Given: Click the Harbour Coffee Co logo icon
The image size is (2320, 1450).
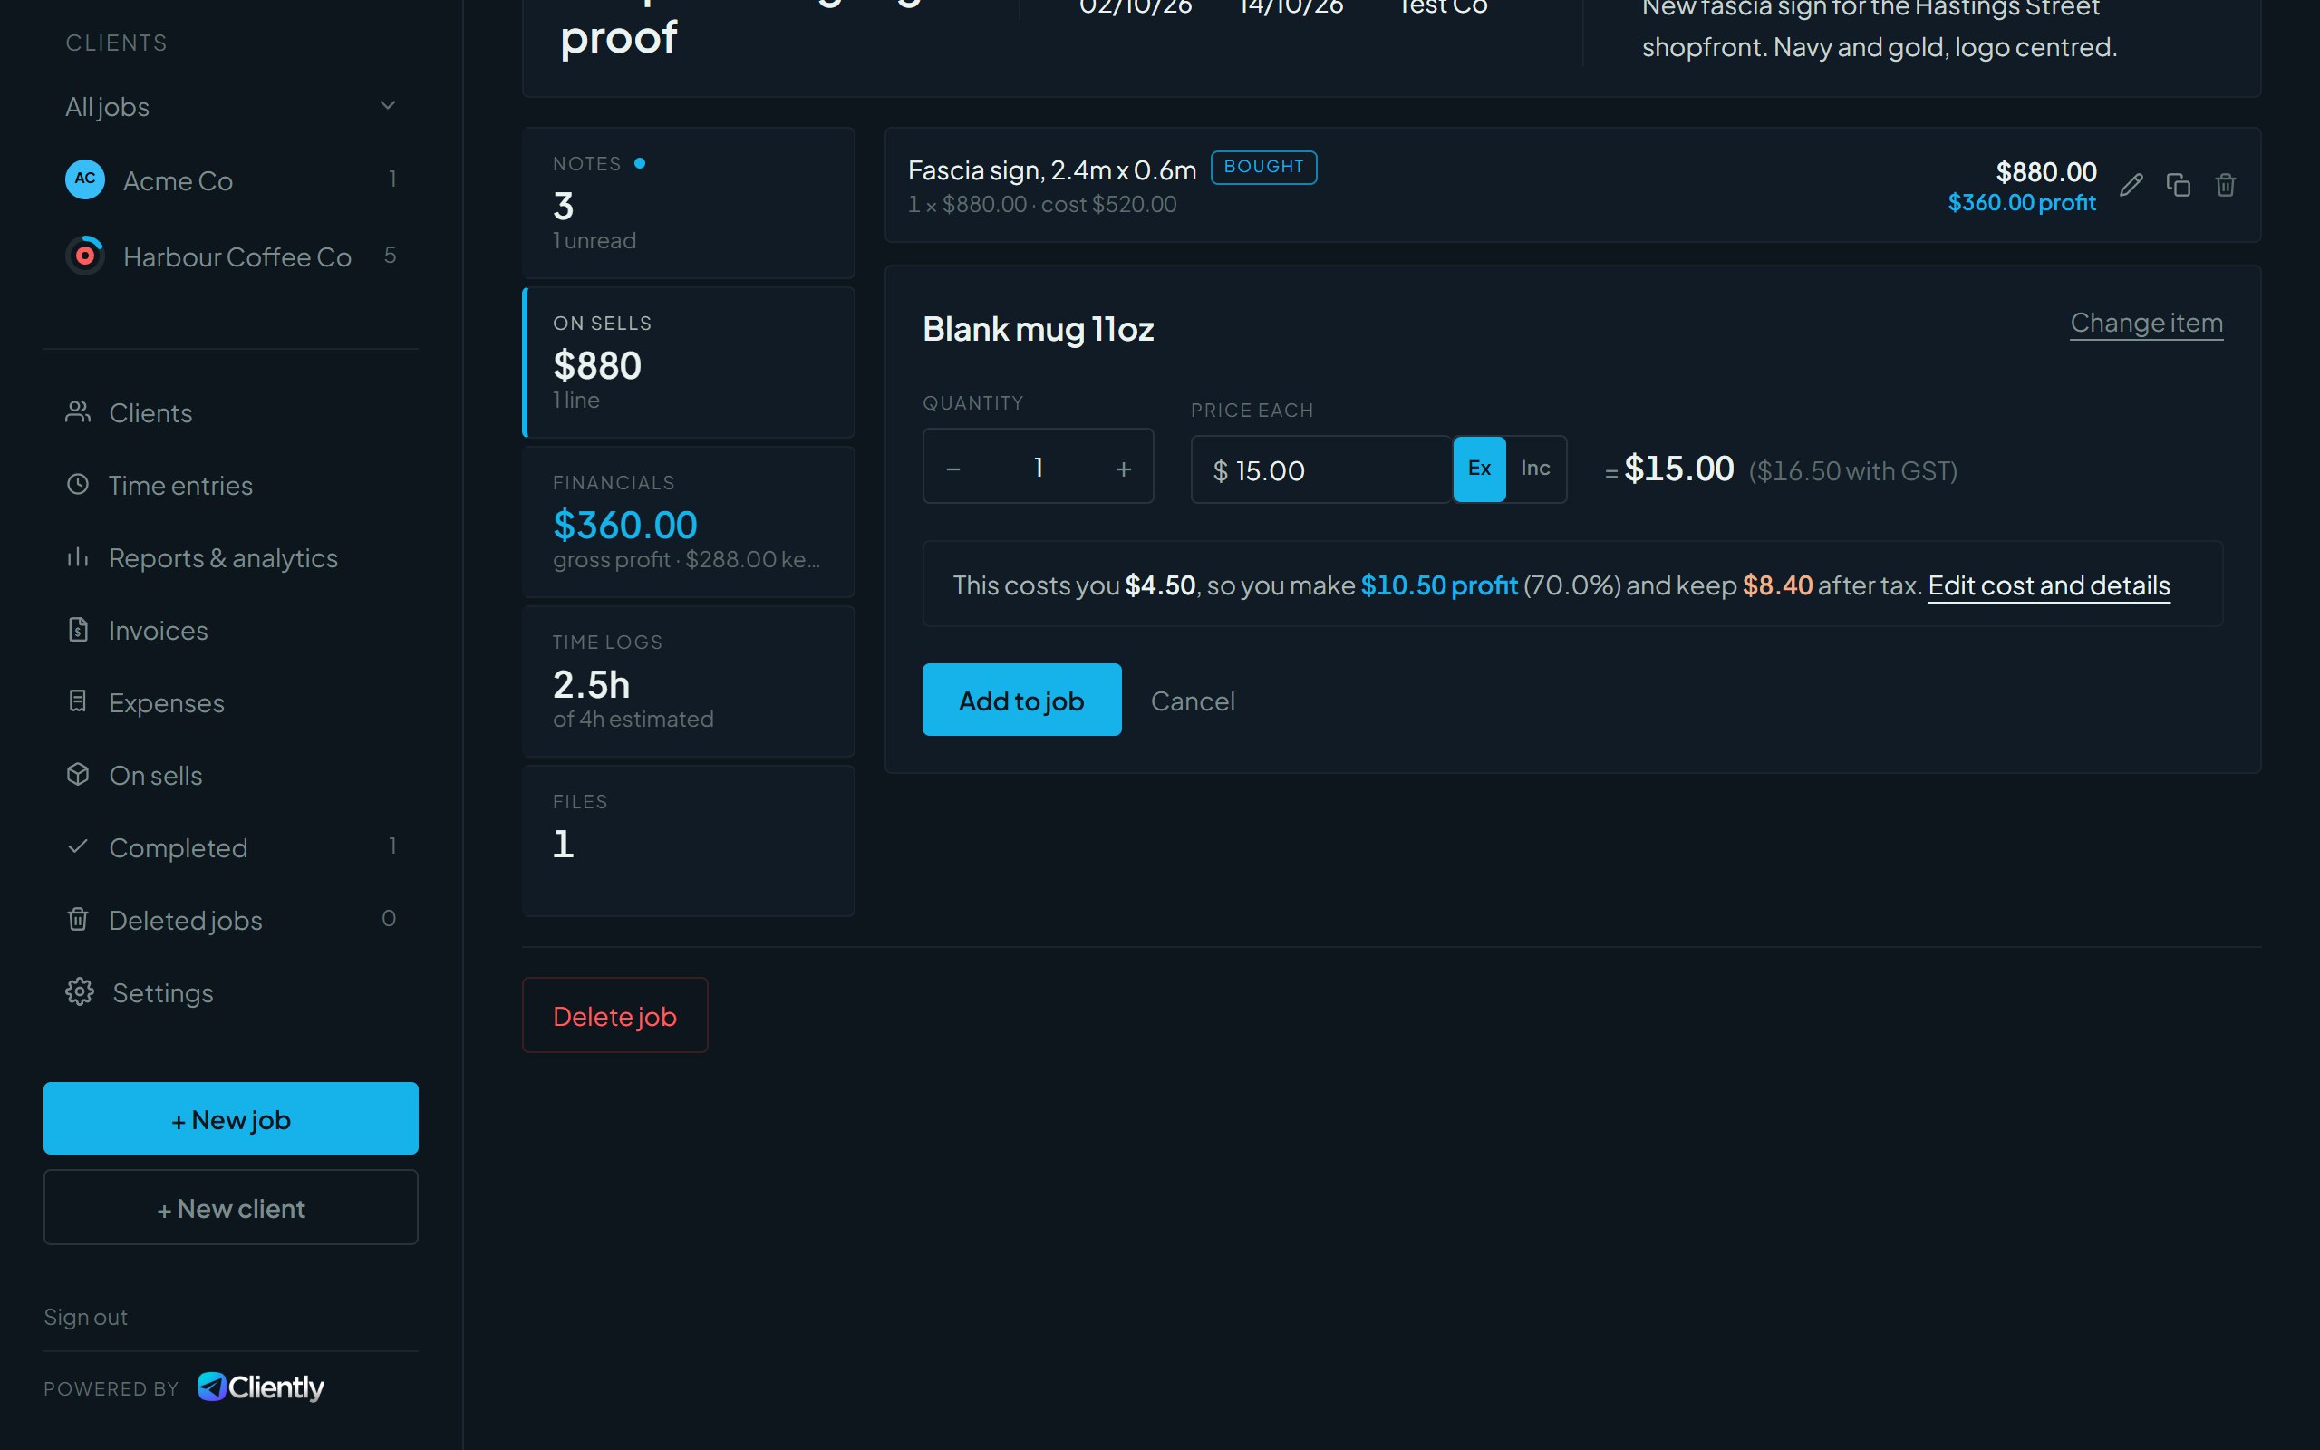Looking at the screenshot, I should pyautogui.click(x=85, y=256).
